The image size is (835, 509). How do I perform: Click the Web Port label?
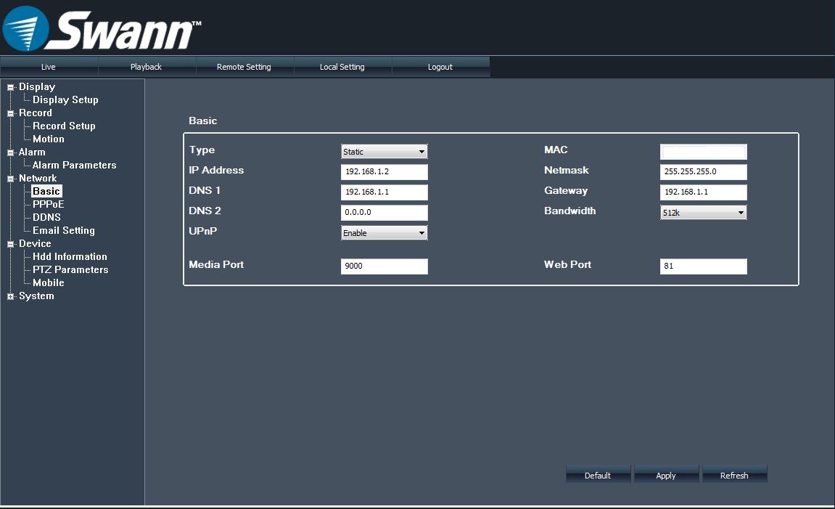(x=568, y=264)
